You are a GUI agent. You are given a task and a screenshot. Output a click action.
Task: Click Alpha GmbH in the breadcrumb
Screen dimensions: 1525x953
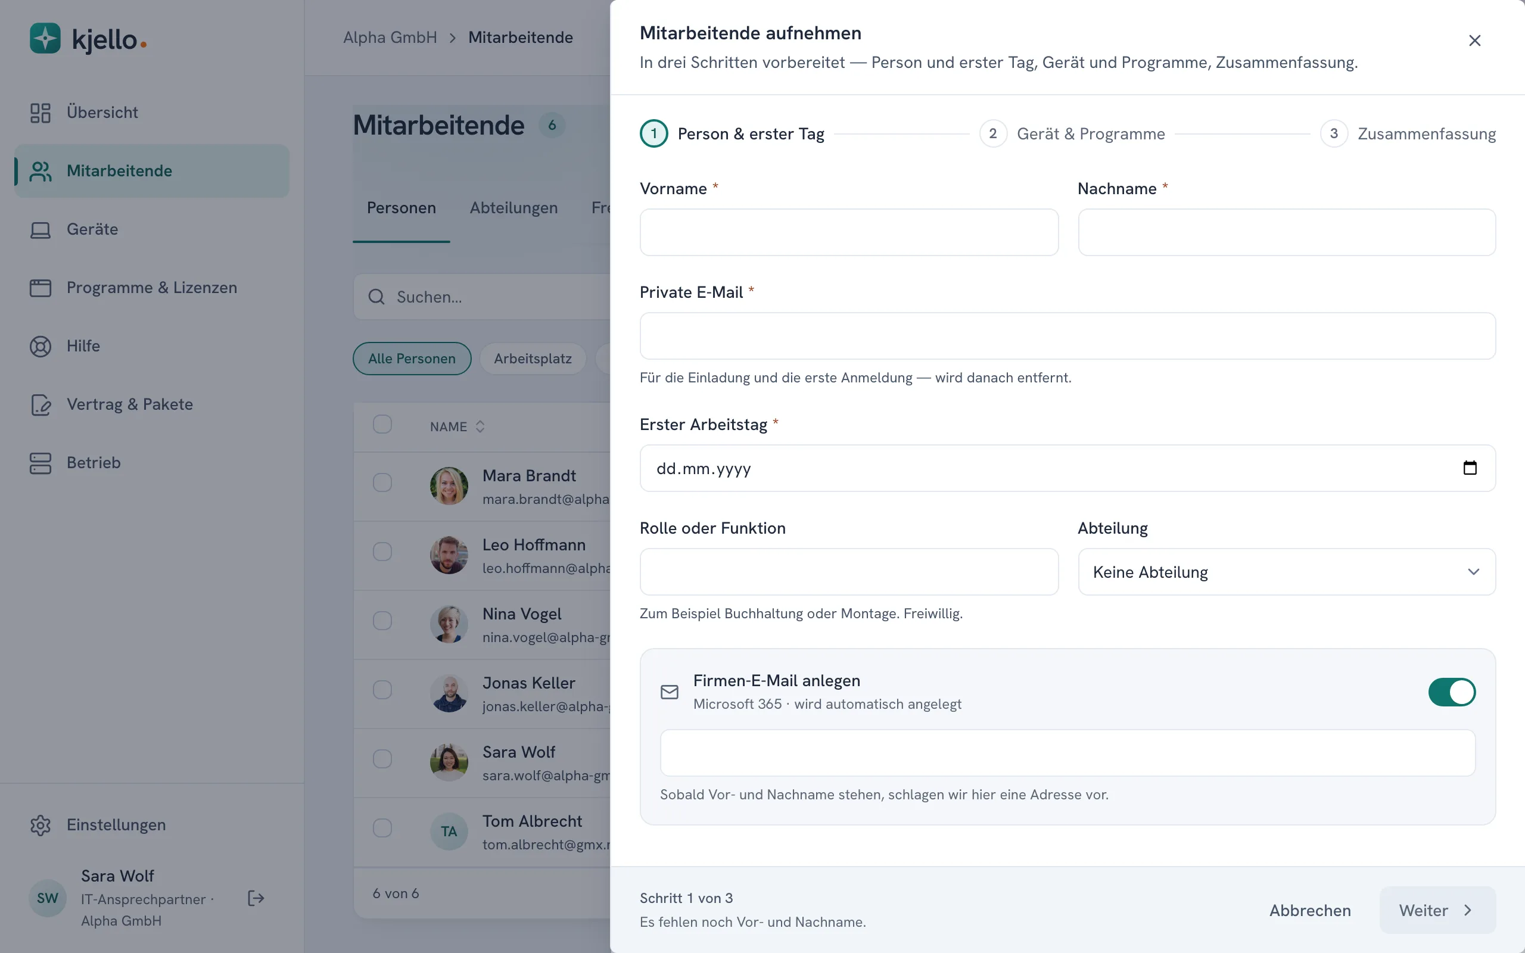tap(390, 38)
